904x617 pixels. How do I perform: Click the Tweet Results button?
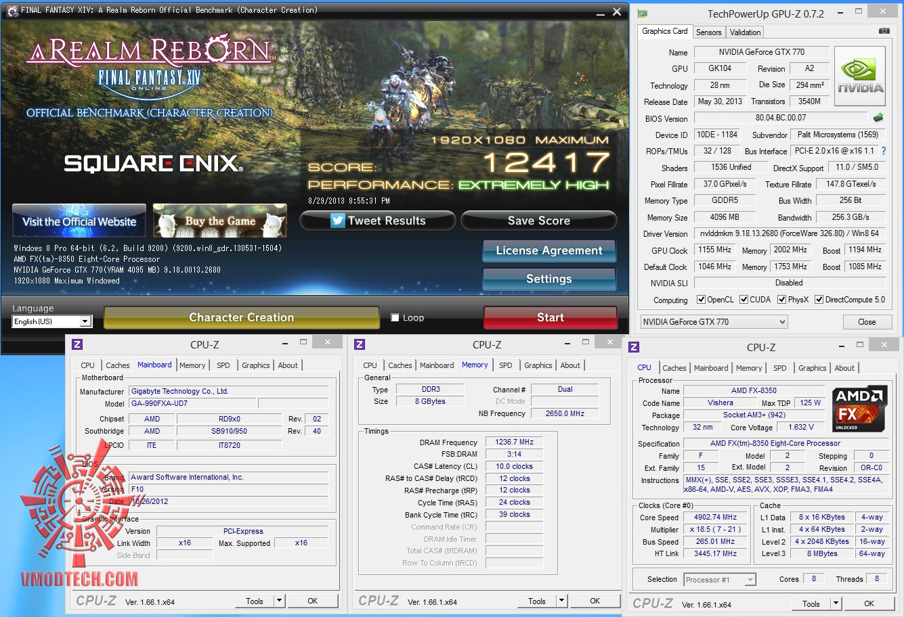click(378, 221)
